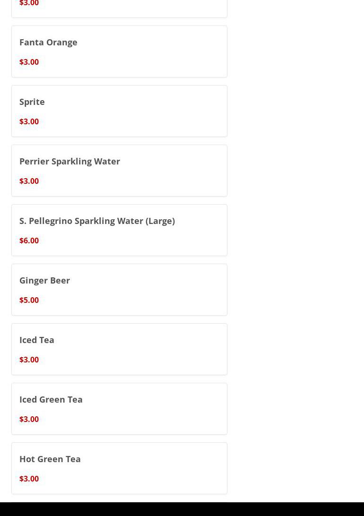364x516 pixels.
Task: Choose Perrier Sparkling Water
Action: (69, 161)
